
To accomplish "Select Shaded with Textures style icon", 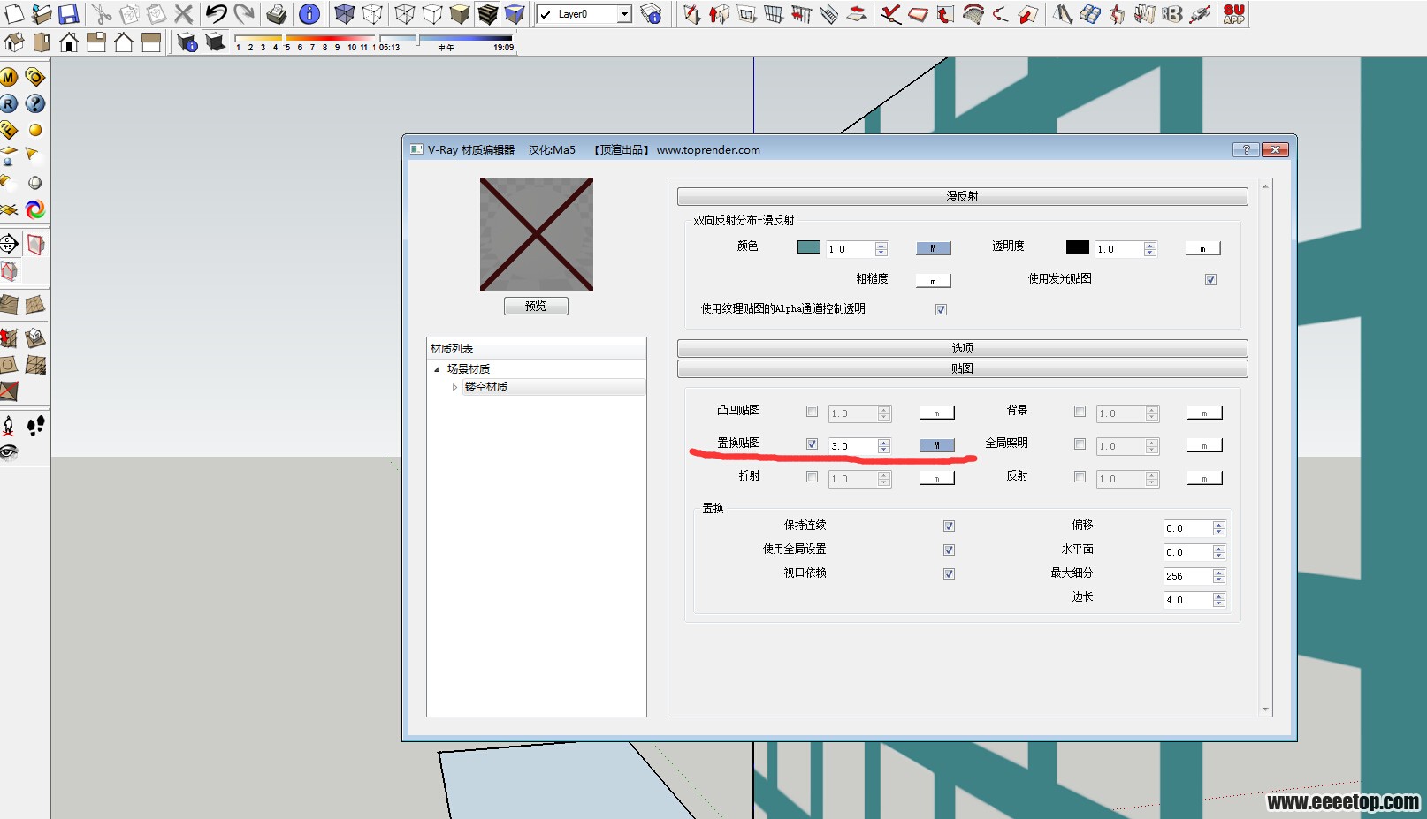I will pyautogui.click(x=488, y=13).
